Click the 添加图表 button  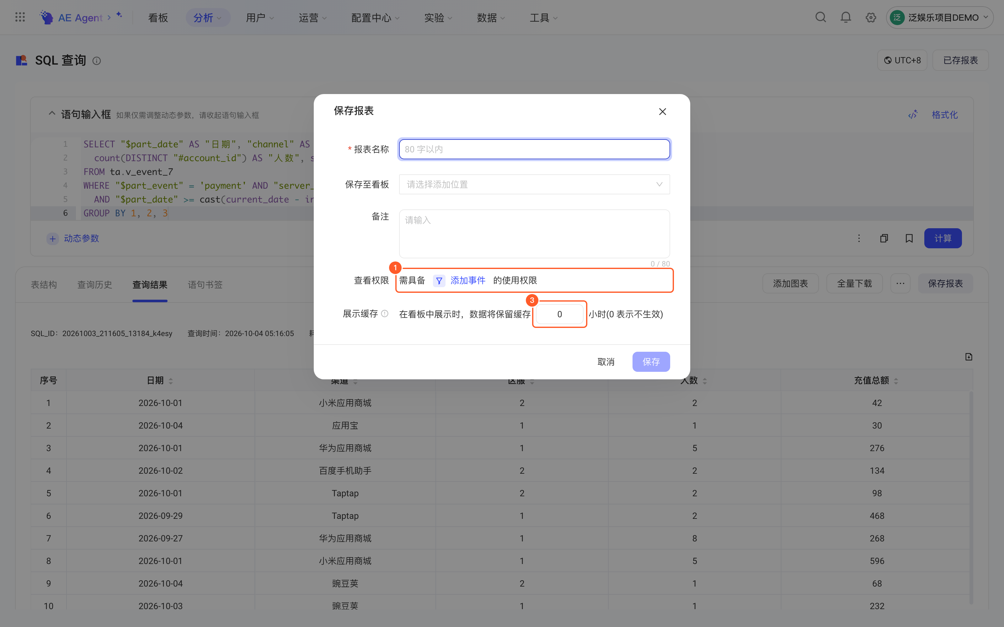[x=790, y=284]
